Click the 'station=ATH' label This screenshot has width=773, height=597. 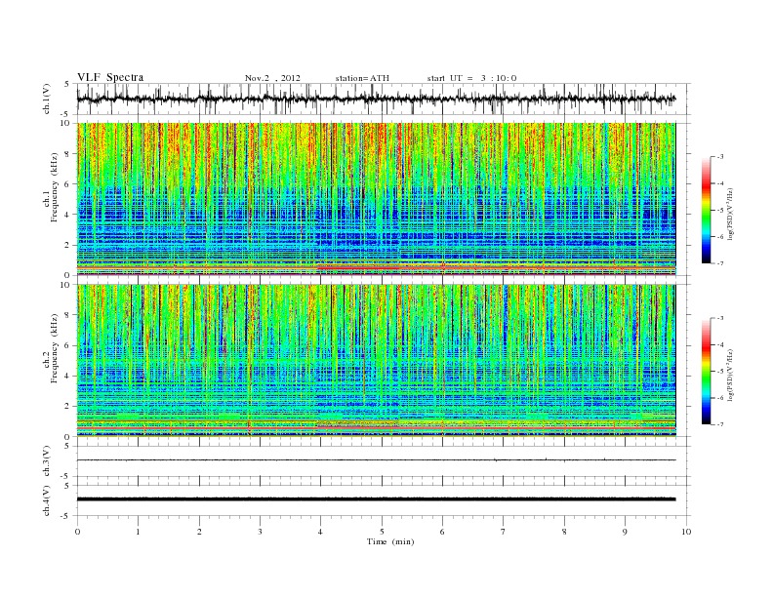pos(362,78)
